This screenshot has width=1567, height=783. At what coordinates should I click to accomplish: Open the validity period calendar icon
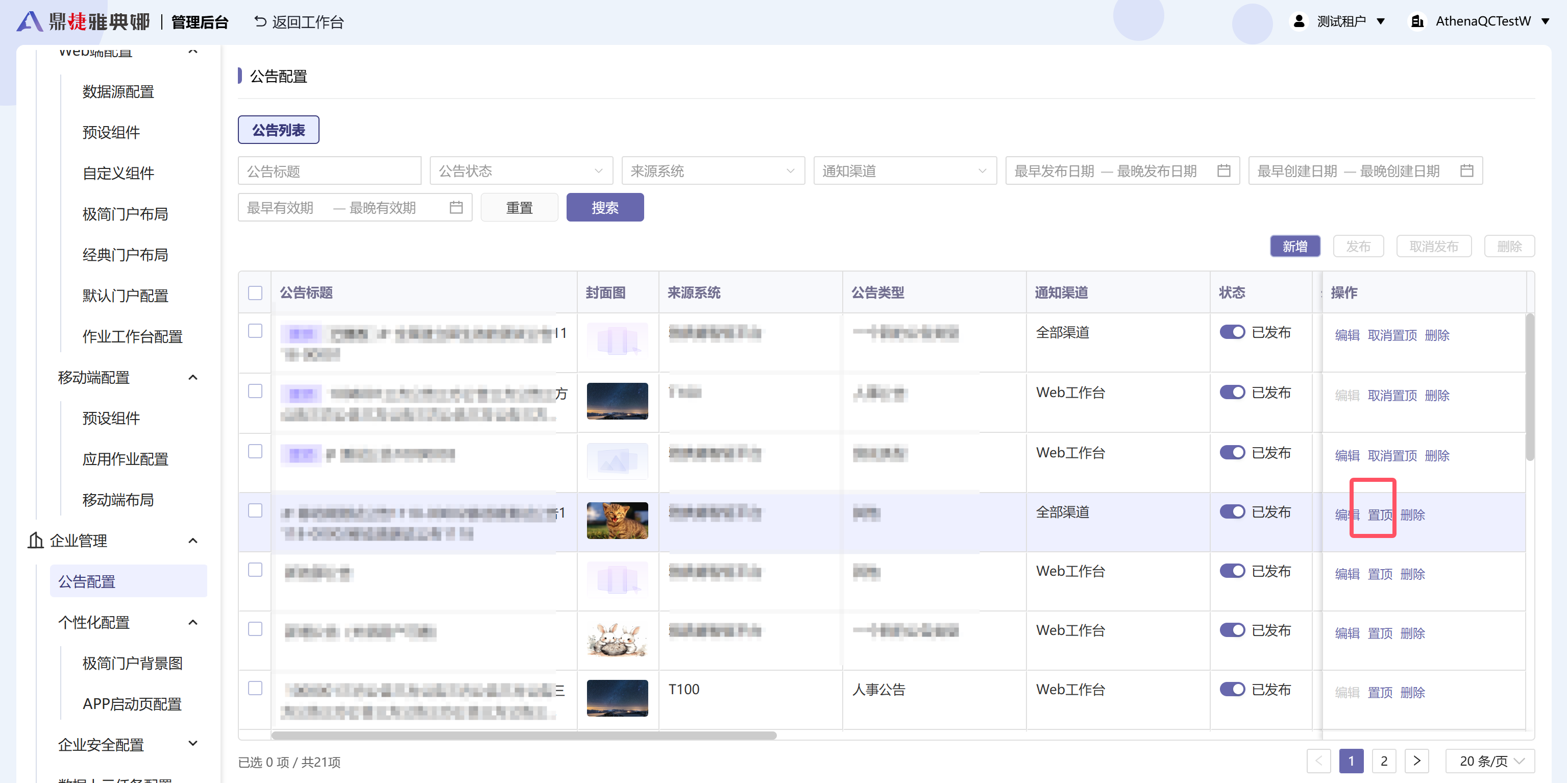[456, 207]
